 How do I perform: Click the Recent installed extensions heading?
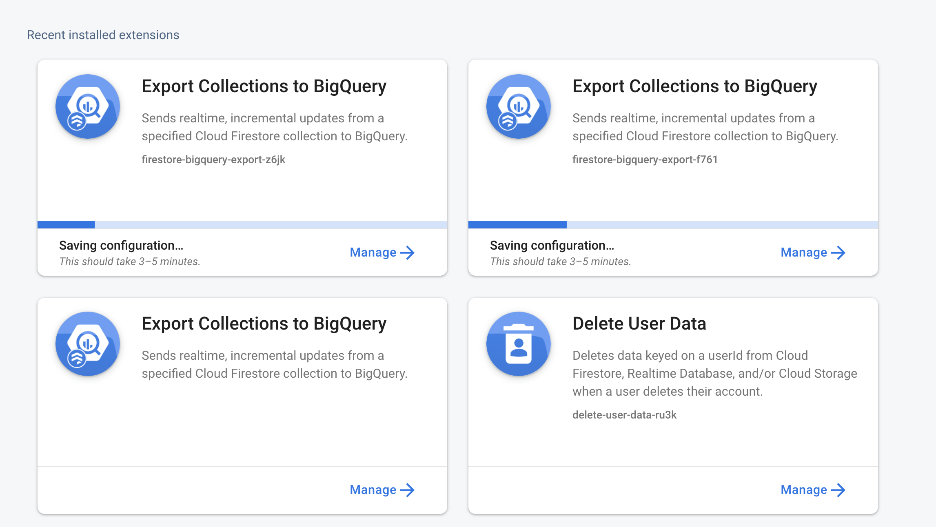pos(103,35)
